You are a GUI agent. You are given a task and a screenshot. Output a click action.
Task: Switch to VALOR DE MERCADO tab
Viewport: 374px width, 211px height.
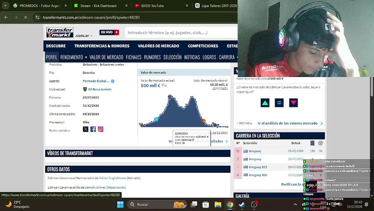pyautogui.click(x=106, y=57)
